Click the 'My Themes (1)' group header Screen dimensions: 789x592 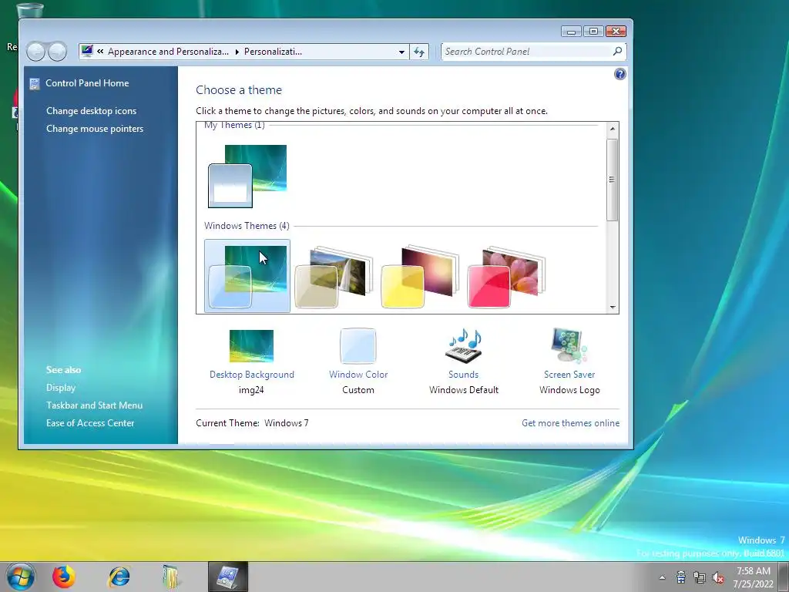[x=234, y=125]
